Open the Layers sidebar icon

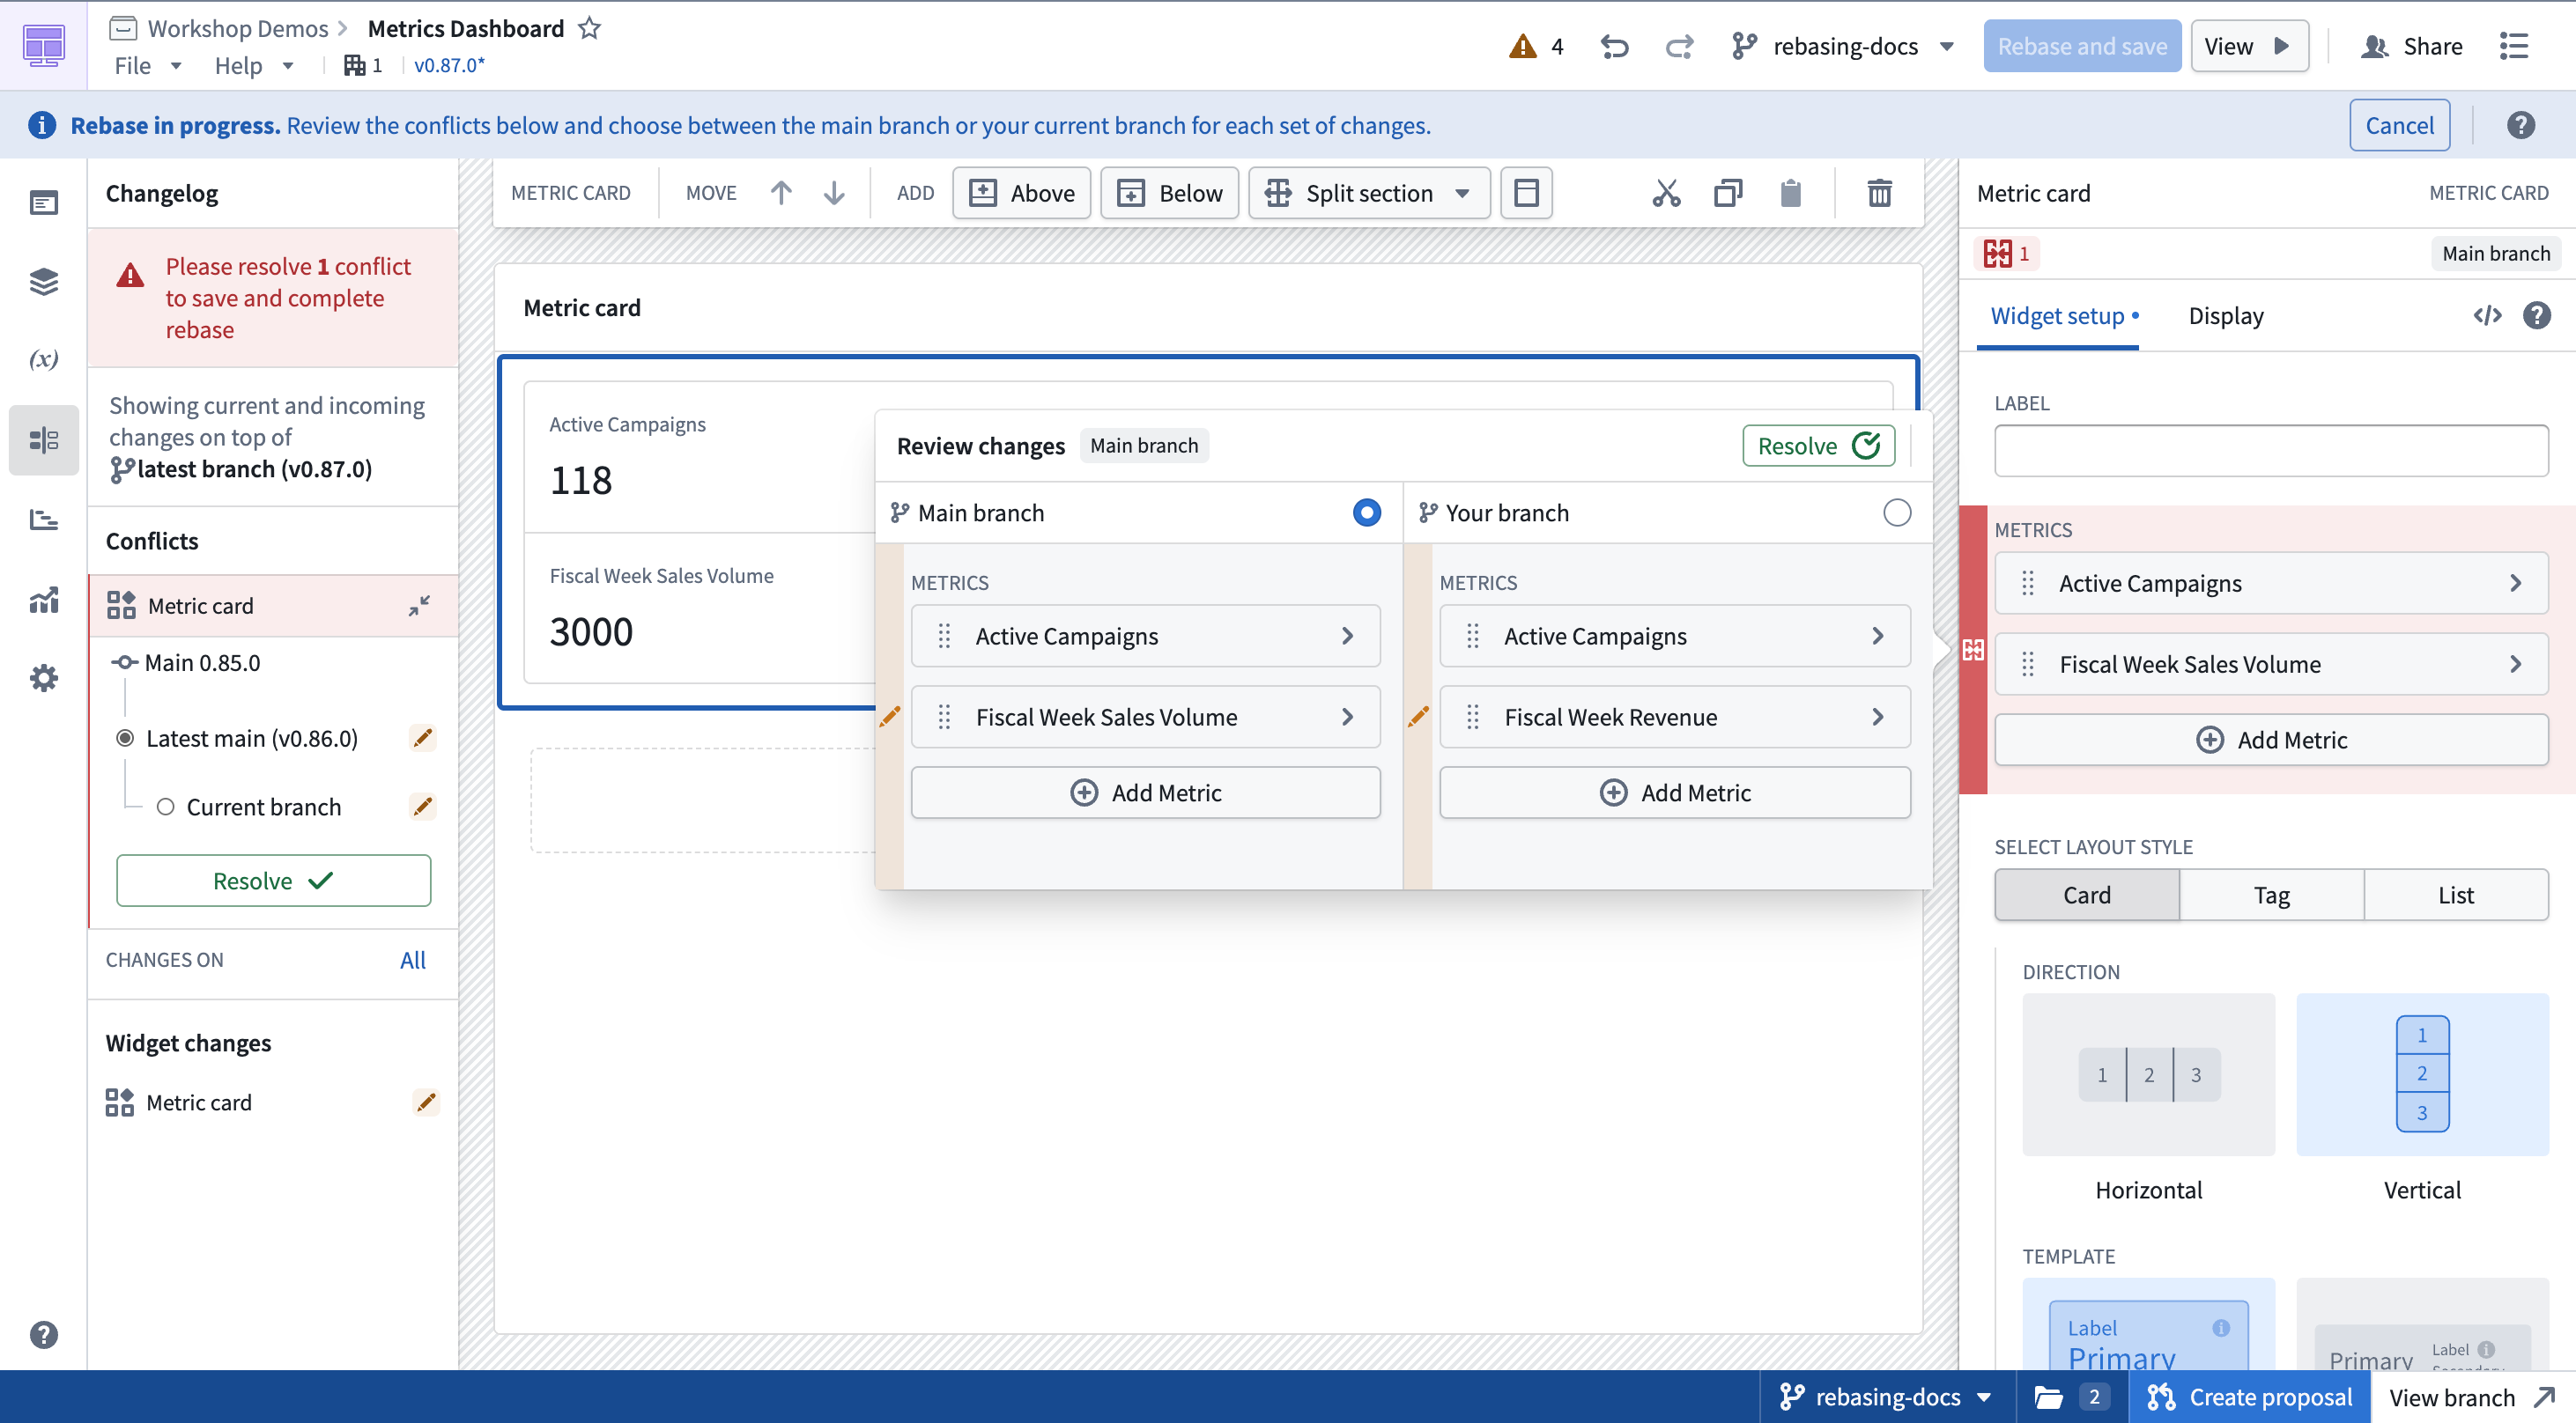(43, 282)
